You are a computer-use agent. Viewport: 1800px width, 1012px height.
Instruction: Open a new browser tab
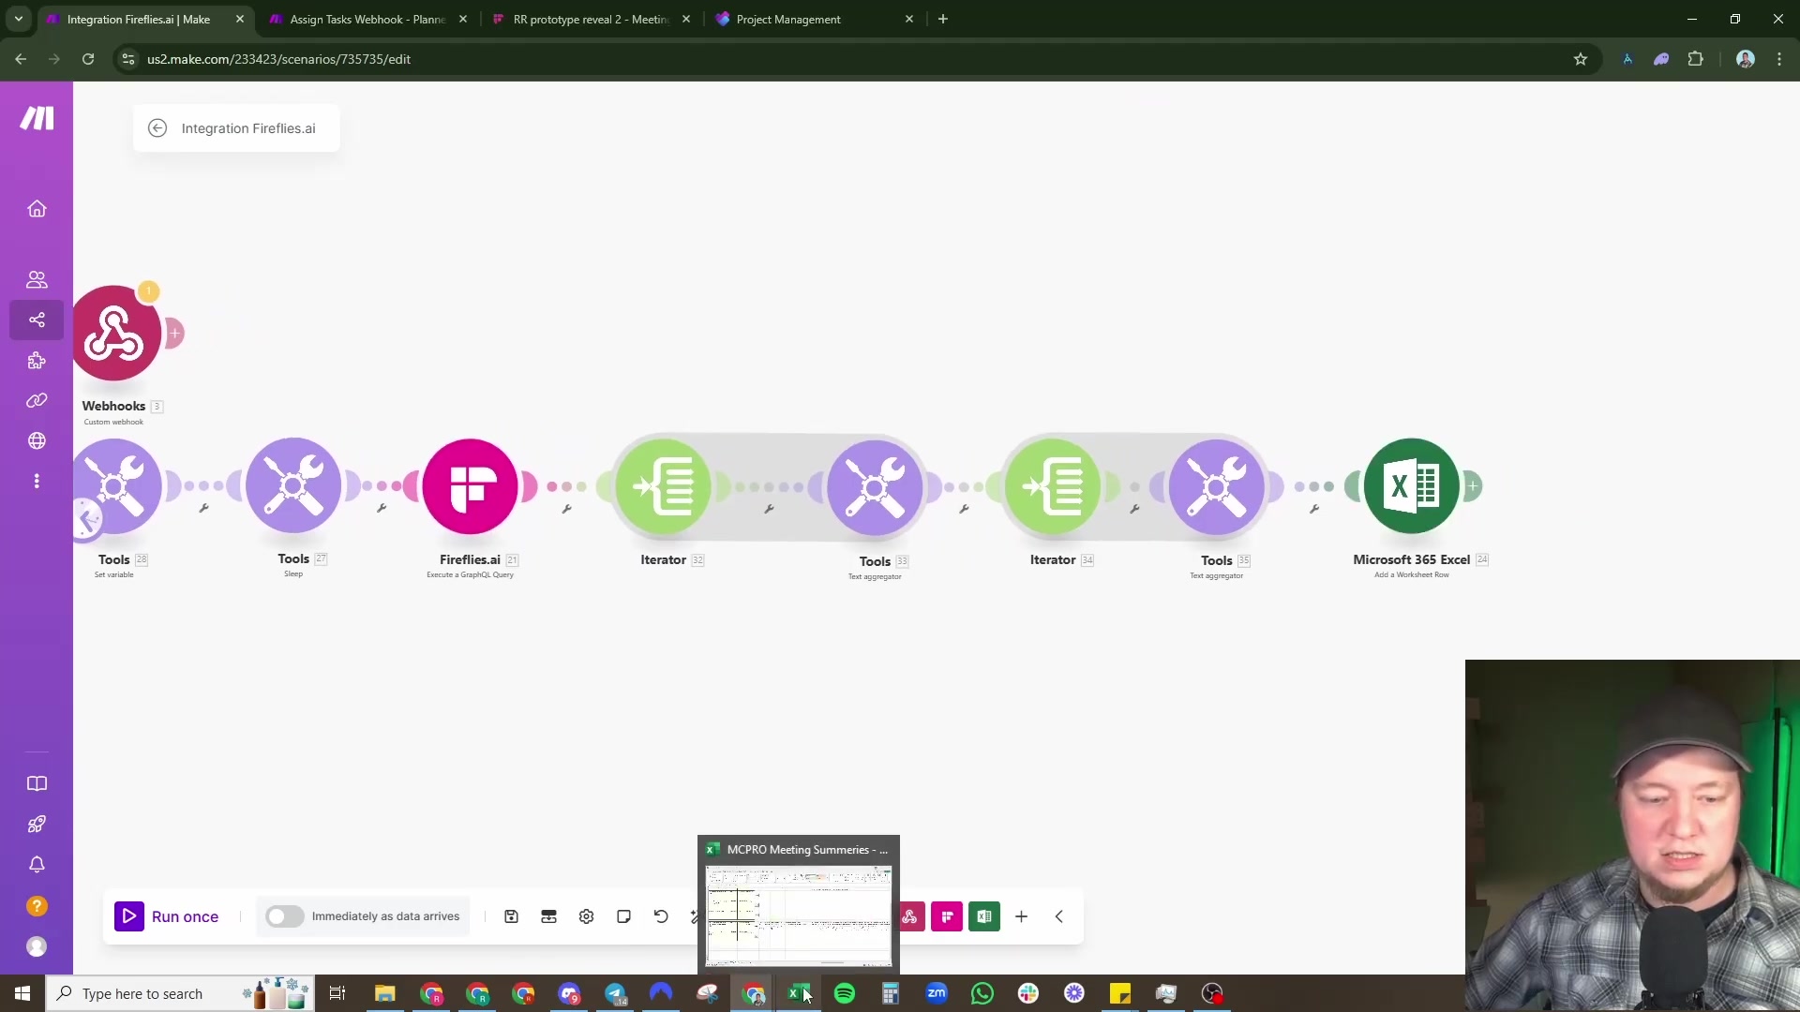(x=943, y=19)
